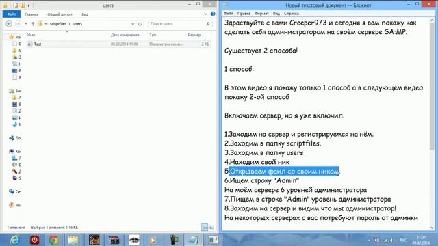The height and width of the screenshot is (246, 438).
Task: Open the recent locations dropdown arrow
Action: pyautogui.click(x=26, y=24)
